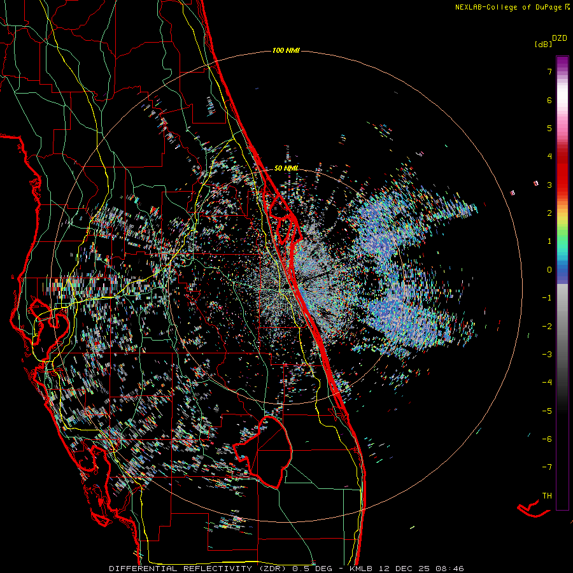Click the 5 dB value on the scale

click(549, 128)
